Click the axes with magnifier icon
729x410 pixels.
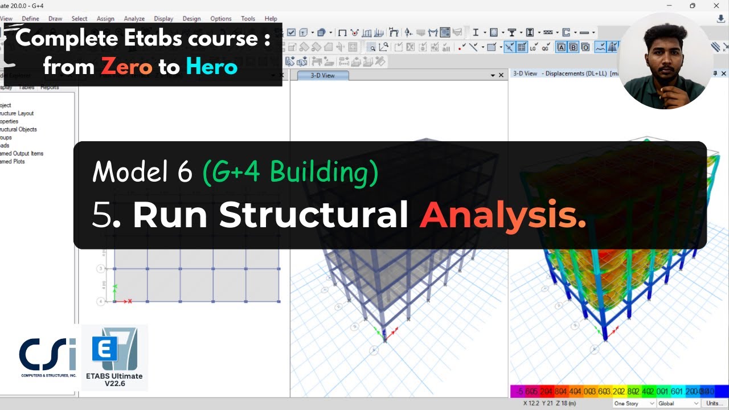383,47
